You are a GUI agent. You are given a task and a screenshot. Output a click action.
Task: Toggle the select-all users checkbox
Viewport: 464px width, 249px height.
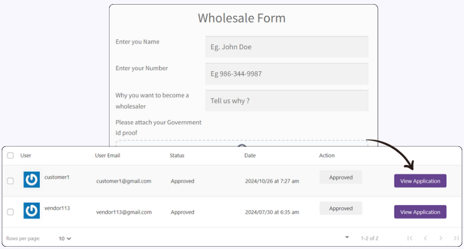pos(11,156)
